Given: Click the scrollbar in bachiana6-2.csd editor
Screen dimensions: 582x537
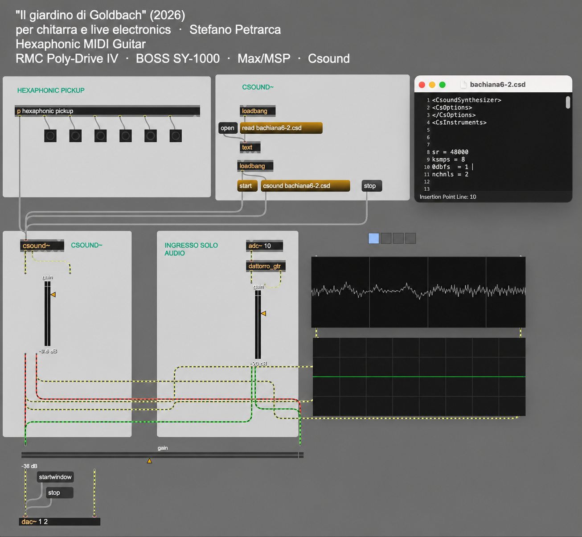Looking at the screenshot, I should click(568, 102).
